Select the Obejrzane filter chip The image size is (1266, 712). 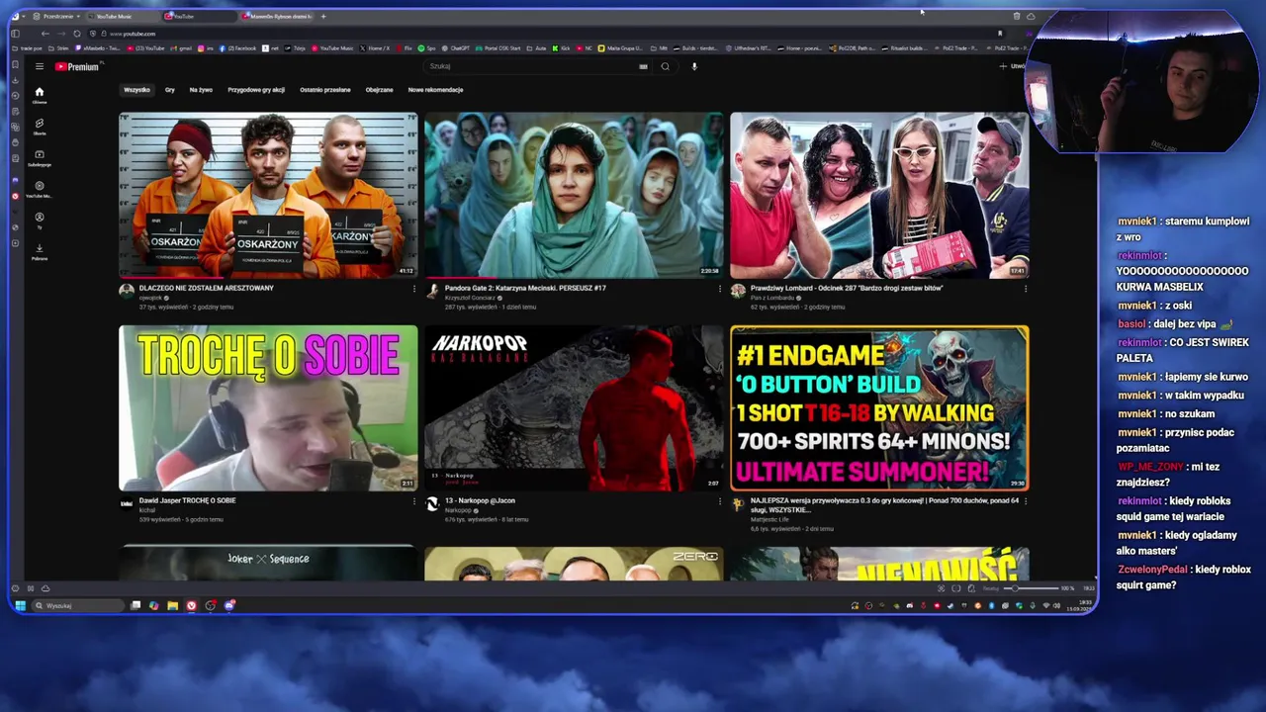(x=380, y=90)
